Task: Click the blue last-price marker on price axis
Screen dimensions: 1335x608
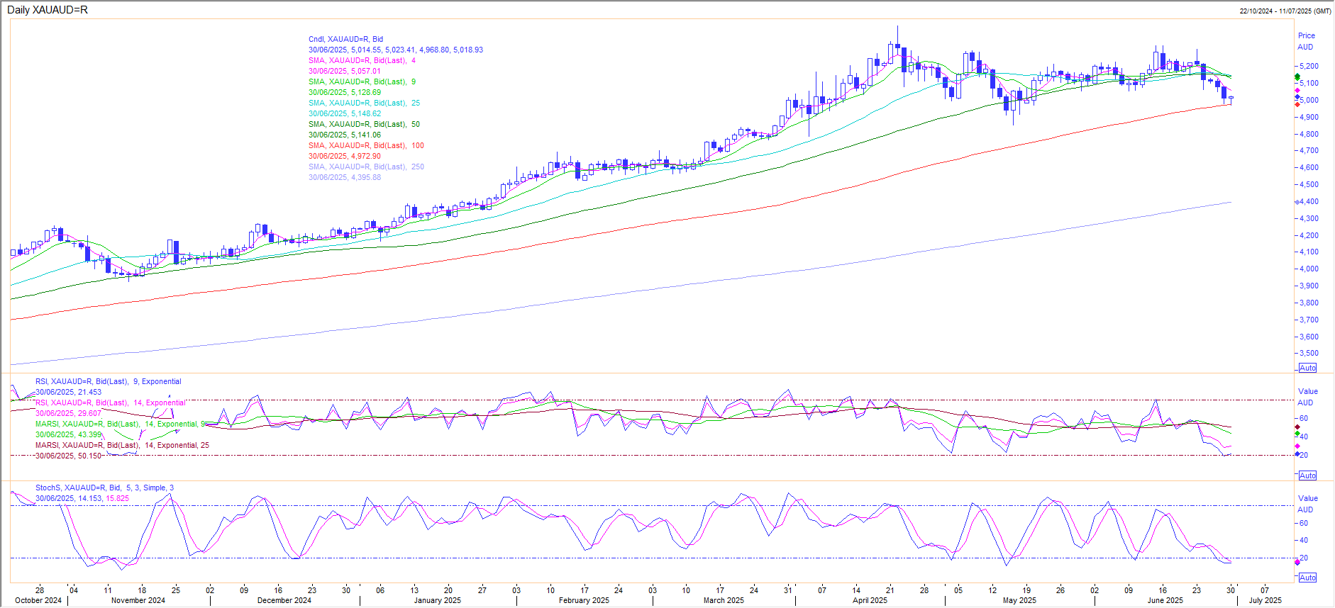Action: [1297, 97]
